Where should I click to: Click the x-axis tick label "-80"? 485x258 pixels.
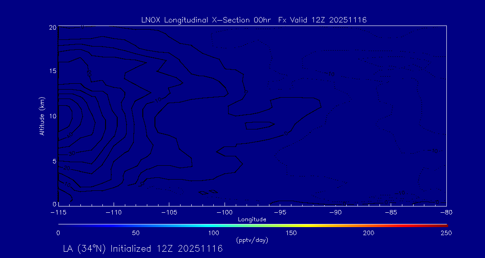click(446, 213)
